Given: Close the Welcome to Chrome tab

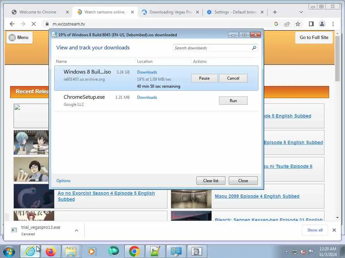Looking at the screenshot, I should [67, 12].
